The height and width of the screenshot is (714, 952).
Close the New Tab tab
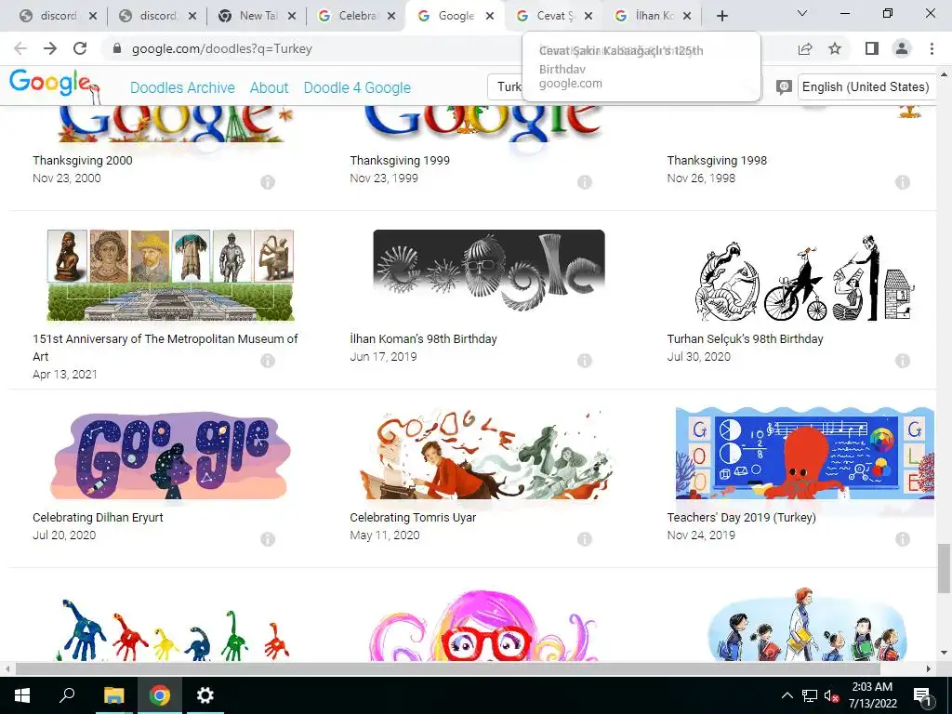291,17
